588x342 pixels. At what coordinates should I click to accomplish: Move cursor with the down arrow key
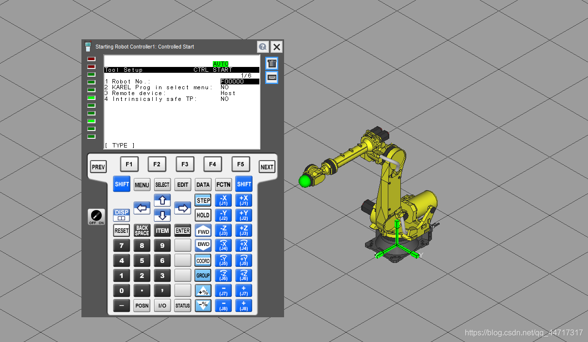162,215
